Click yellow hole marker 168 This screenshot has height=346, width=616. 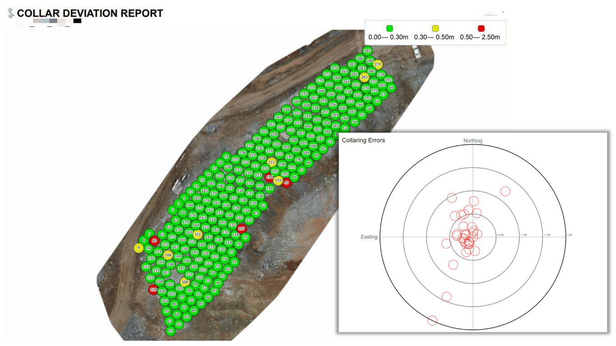(x=168, y=255)
